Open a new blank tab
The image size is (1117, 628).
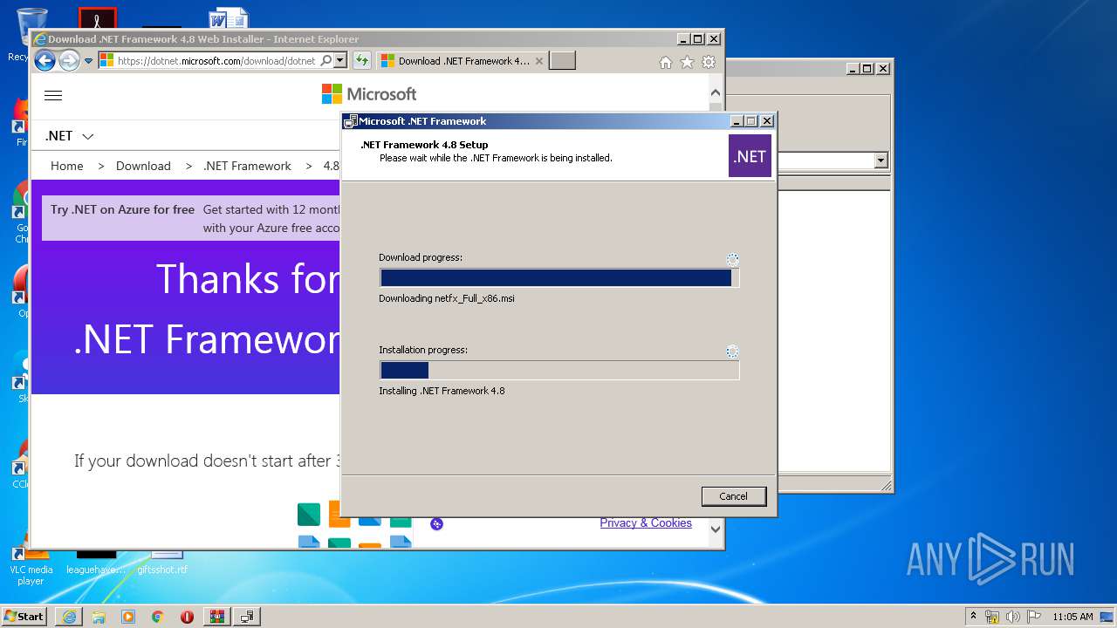click(x=563, y=61)
